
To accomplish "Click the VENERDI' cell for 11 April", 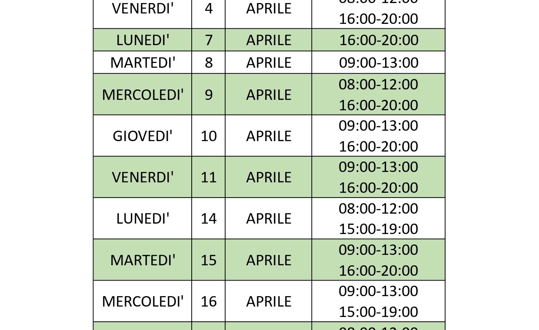I will 143,177.
